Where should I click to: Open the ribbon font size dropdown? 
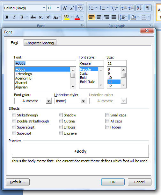[x=58, y=8]
